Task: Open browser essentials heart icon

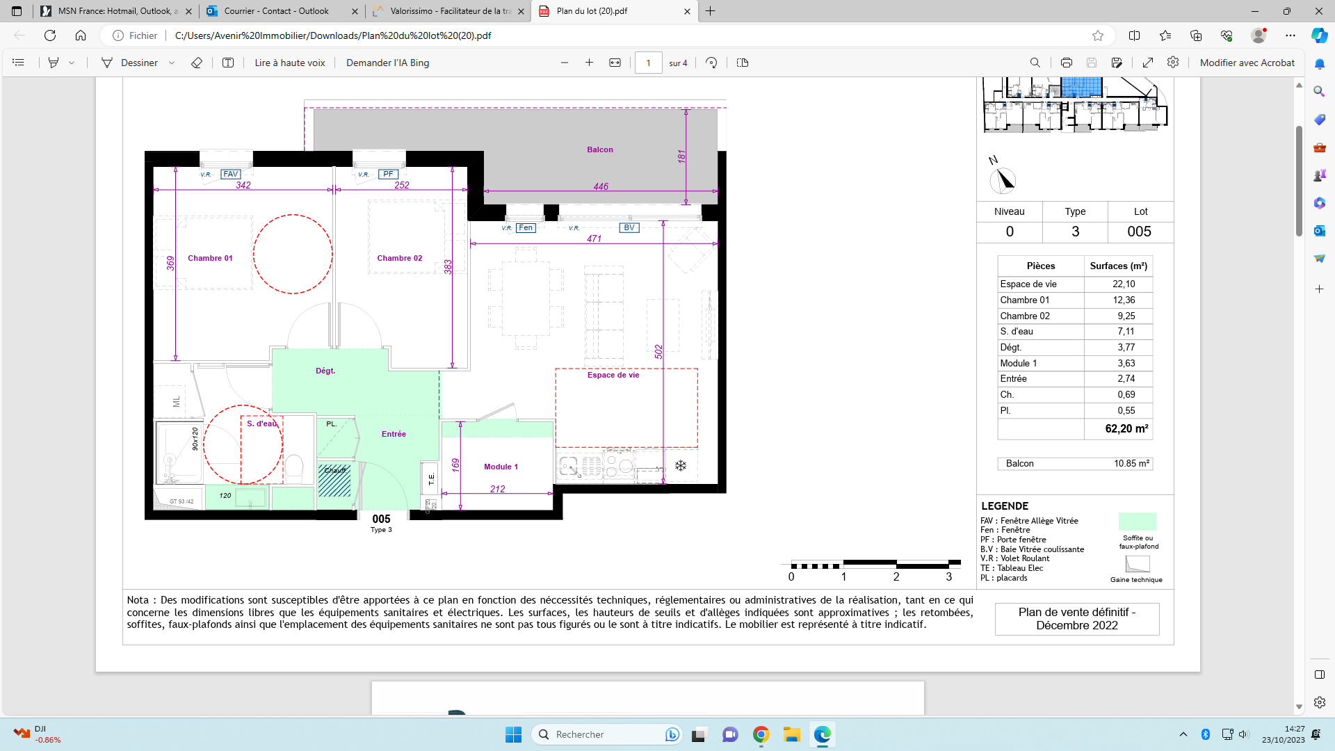Action: pyautogui.click(x=1227, y=35)
